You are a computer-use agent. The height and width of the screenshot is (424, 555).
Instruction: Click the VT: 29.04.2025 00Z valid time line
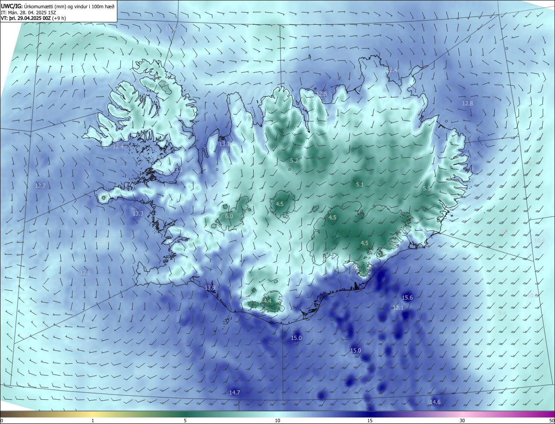[33, 18]
